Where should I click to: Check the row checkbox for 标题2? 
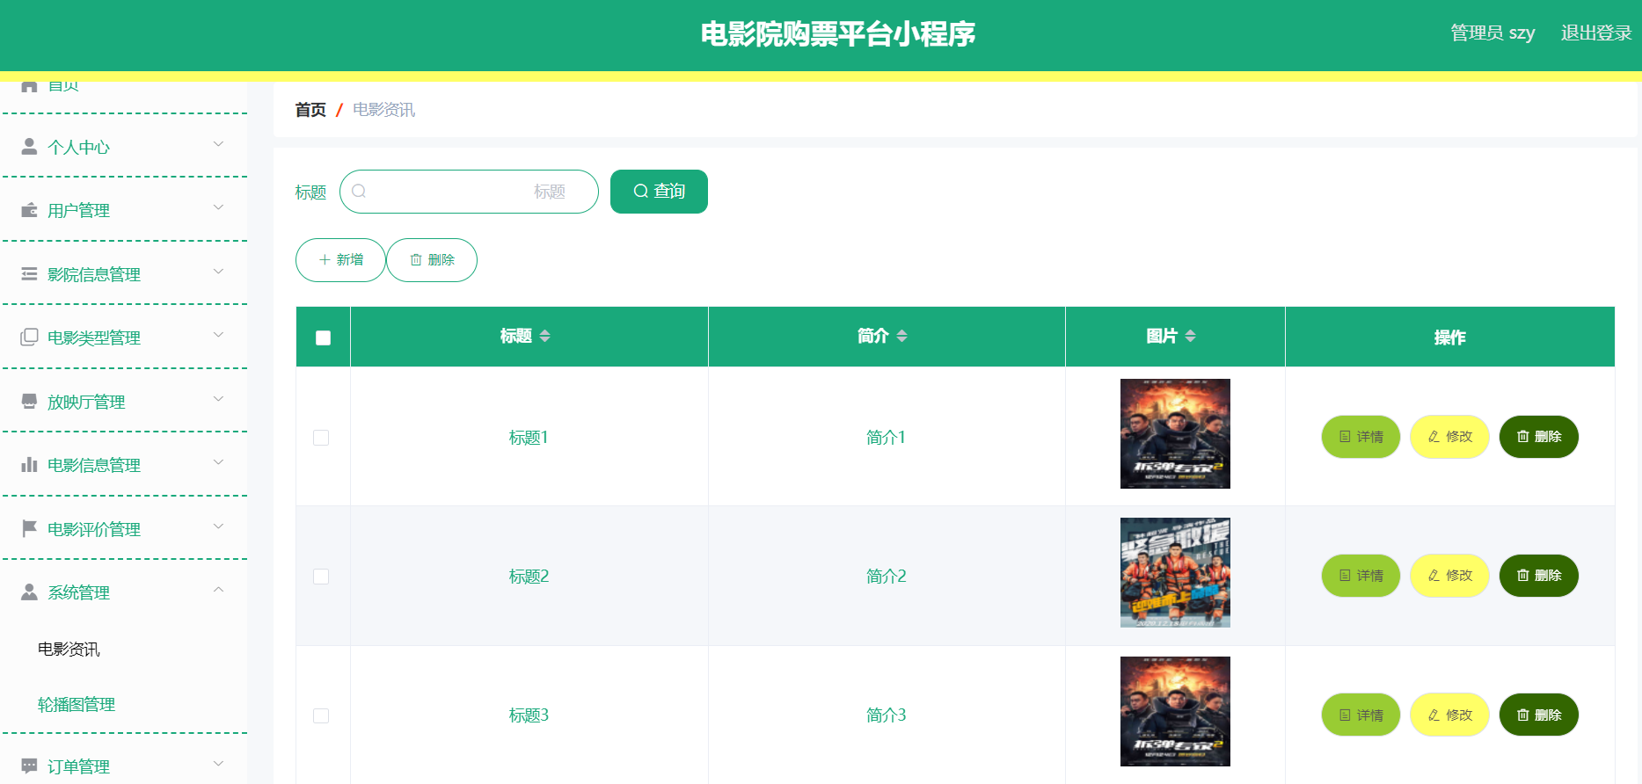point(321,577)
